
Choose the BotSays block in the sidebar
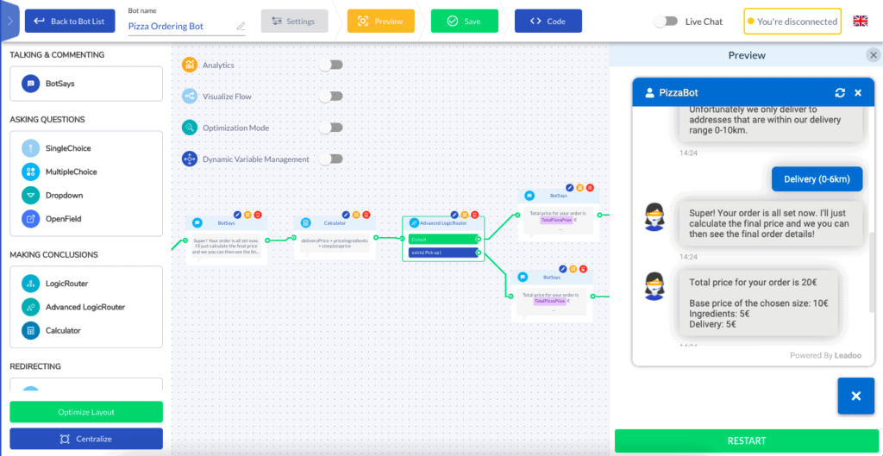tap(60, 84)
